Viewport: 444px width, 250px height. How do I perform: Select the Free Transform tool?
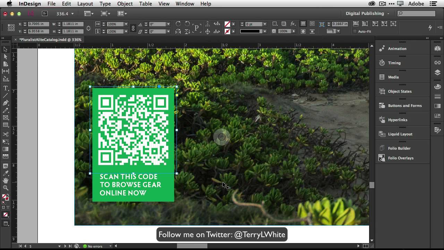click(x=6, y=142)
